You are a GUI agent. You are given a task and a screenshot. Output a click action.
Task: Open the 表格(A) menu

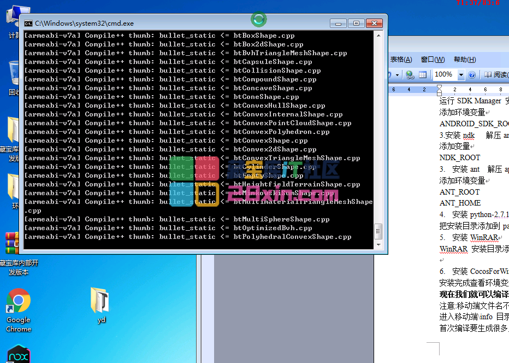401,60
